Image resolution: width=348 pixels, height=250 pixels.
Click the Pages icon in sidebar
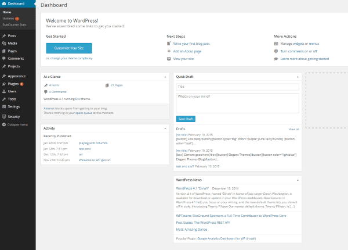click(x=4, y=51)
